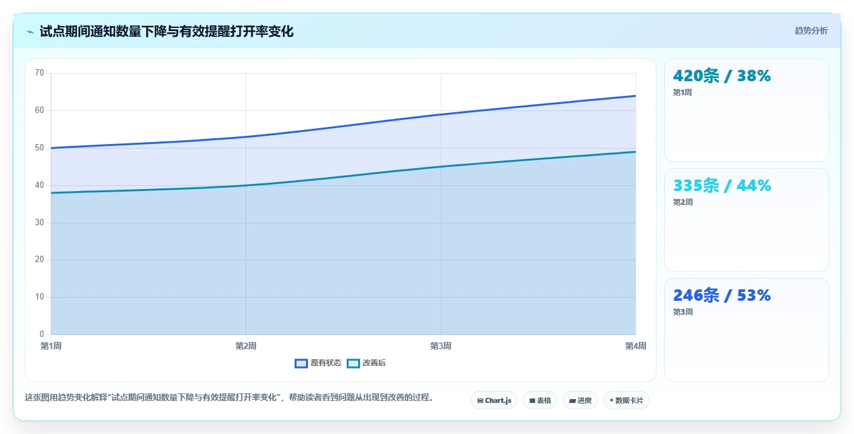
Task: Click the 第2周 label in the second card
Action: pos(683,202)
